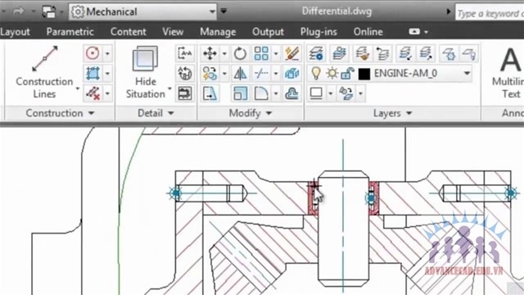This screenshot has width=524, height=295.
Task: Open the dropdown beside erase construction lines icon
Action: tap(107, 93)
